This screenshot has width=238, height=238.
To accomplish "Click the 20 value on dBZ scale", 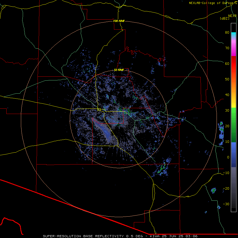I will 227,126.
